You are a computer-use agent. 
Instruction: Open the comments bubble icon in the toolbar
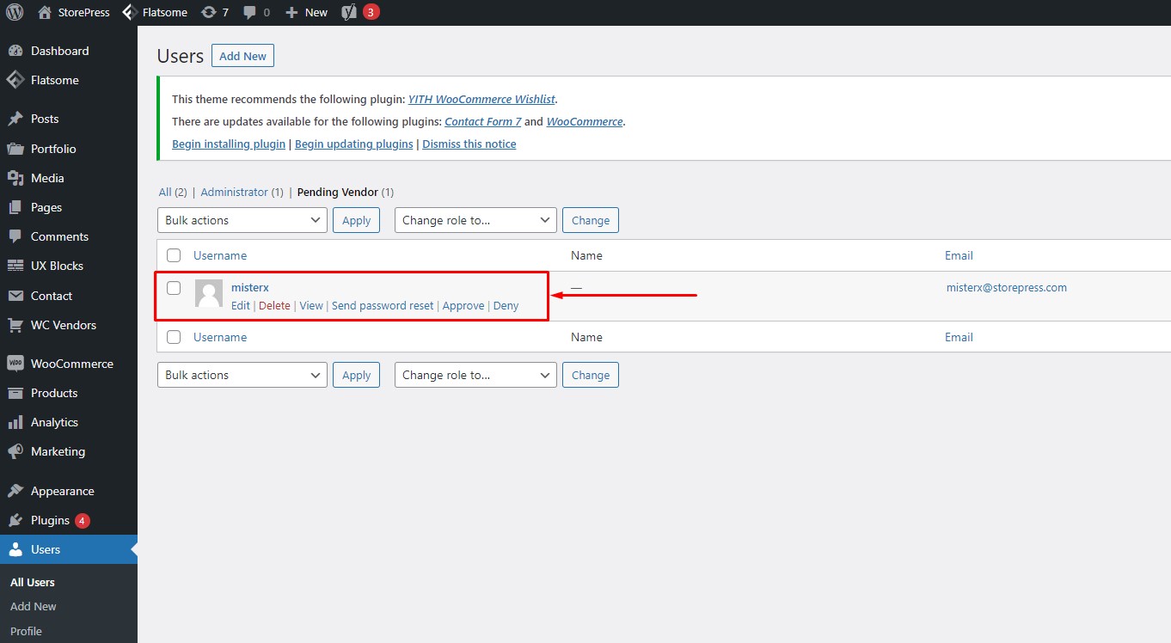(x=250, y=12)
